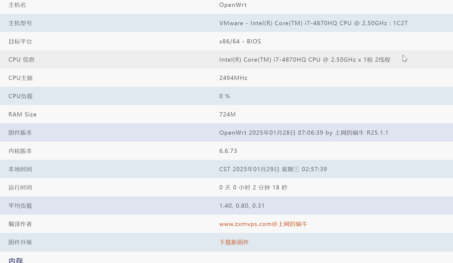Click the RAM Size label

coord(23,115)
